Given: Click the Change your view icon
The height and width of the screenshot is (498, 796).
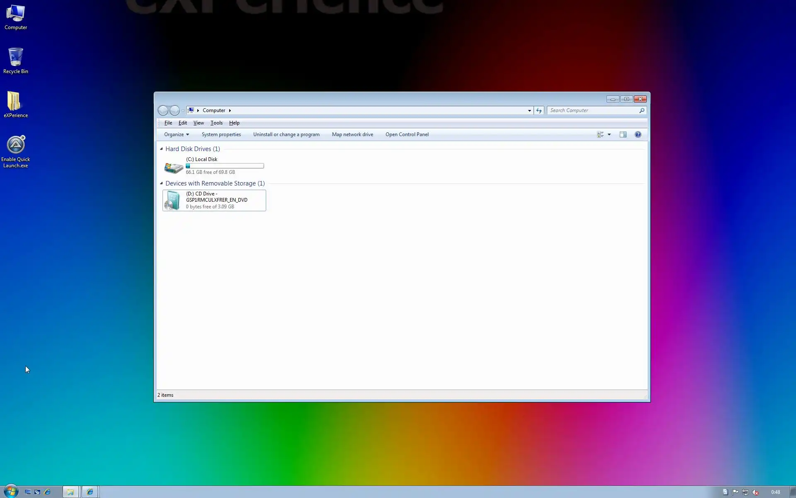Looking at the screenshot, I should [600, 134].
